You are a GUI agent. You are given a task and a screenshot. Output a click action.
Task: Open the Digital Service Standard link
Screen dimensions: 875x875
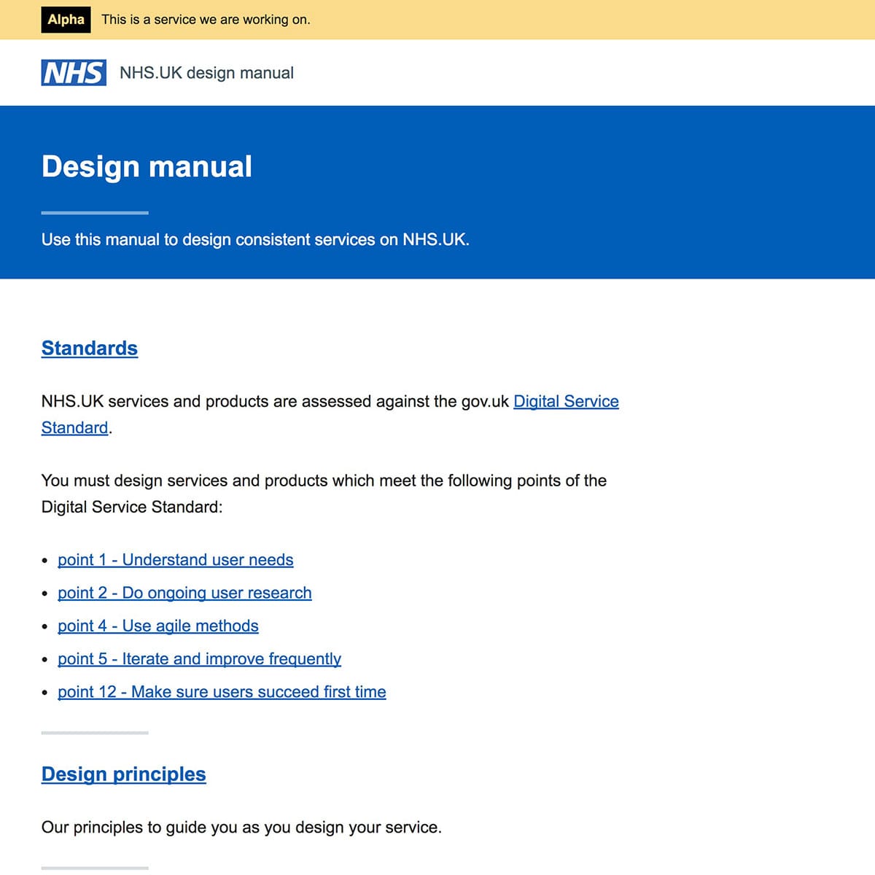click(x=566, y=402)
